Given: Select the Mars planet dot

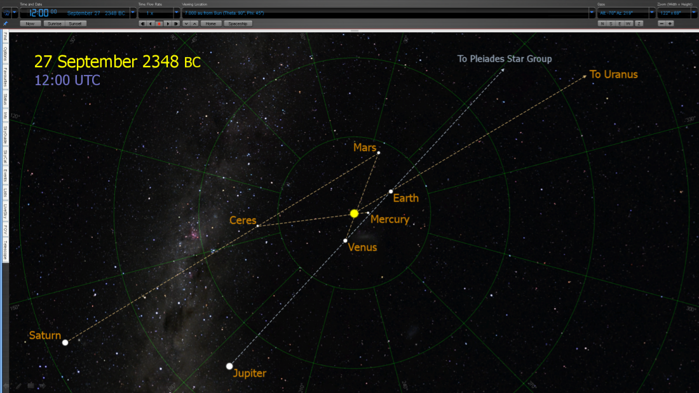Looking at the screenshot, I should click(x=379, y=153).
